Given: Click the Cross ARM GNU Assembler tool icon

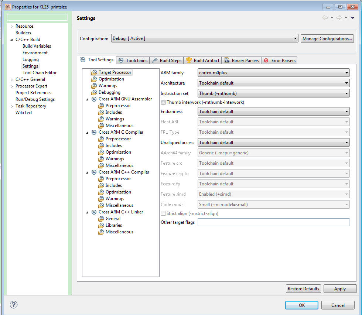Looking at the screenshot, I should 94,99.
